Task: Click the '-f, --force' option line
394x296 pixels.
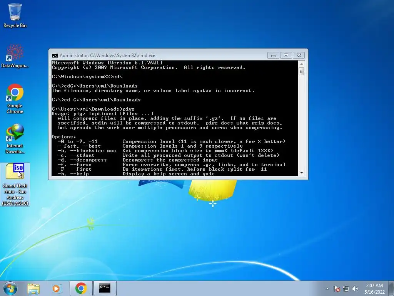Action: click(172, 165)
